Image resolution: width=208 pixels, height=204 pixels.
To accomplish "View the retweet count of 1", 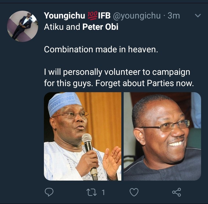I will point(103,192).
